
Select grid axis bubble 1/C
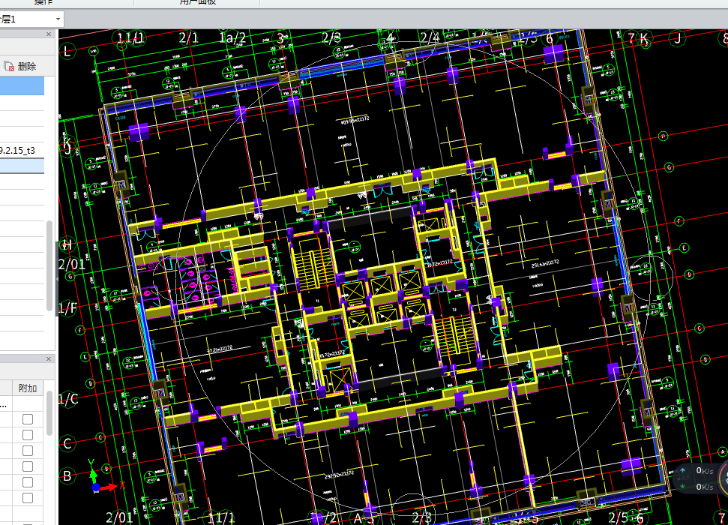click(67, 399)
